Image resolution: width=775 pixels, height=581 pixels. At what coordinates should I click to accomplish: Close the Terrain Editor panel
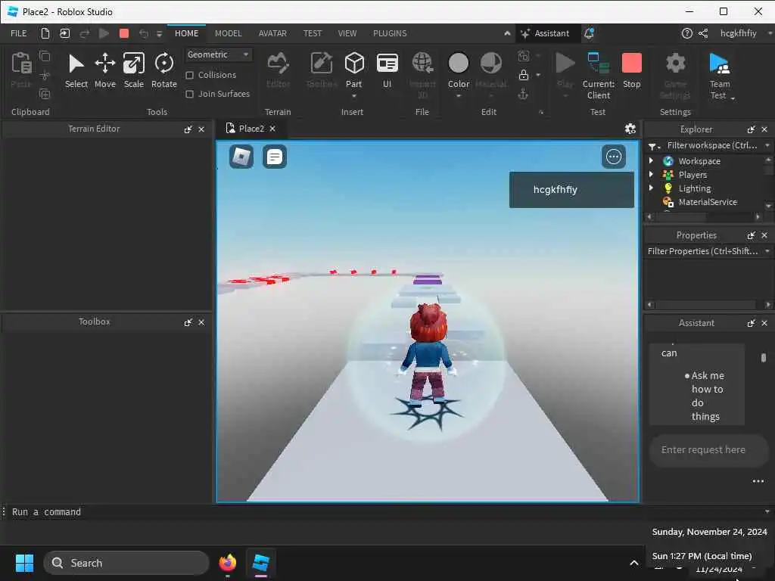[x=201, y=129]
